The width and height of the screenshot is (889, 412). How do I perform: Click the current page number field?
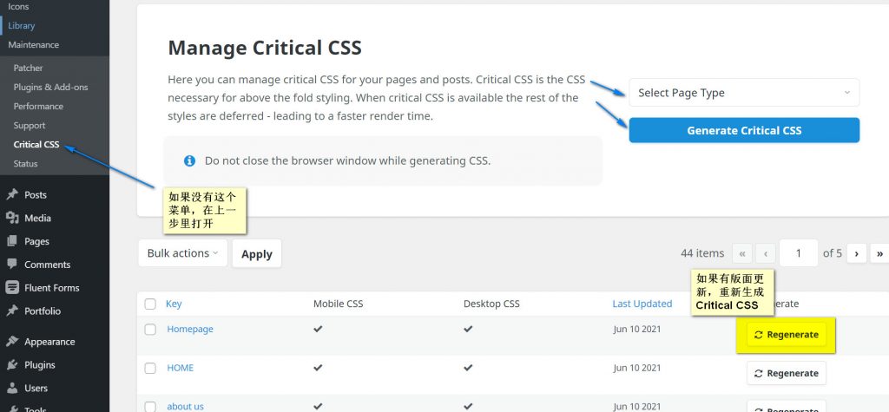tap(799, 253)
